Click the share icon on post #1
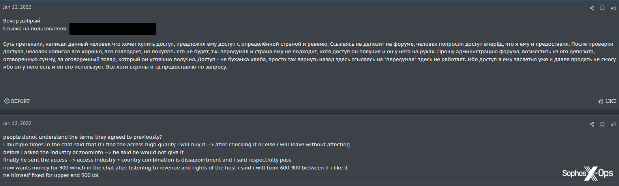The width and height of the screenshot is (619, 186). tap(592, 8)
